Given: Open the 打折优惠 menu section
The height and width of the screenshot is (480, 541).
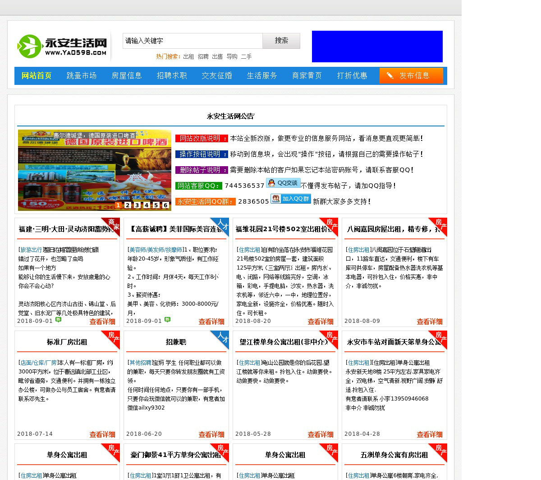Looking at the screenshot, I should tap(352, 75).
